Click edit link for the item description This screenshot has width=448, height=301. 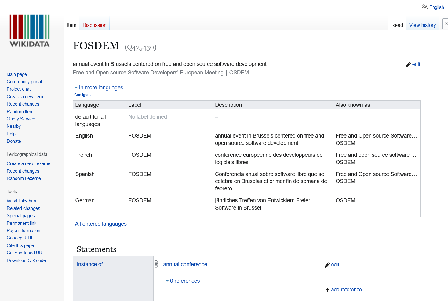coord(416,64)
